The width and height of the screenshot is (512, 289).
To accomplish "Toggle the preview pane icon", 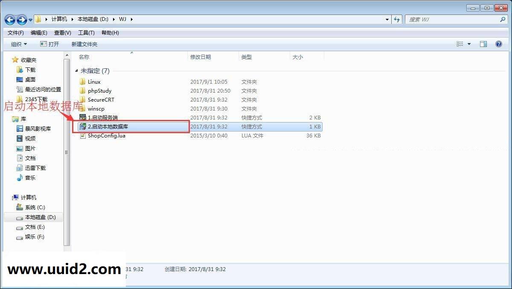I will point(483,44).
